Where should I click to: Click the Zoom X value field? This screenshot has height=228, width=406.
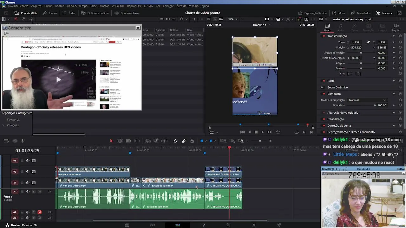pyautogui.click(x=356, y=42)
